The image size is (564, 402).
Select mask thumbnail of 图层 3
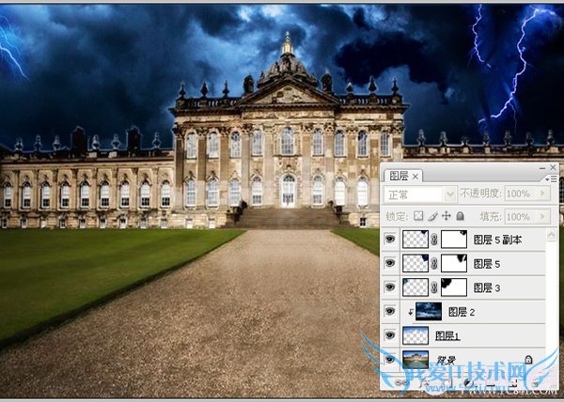pos(454,287)
